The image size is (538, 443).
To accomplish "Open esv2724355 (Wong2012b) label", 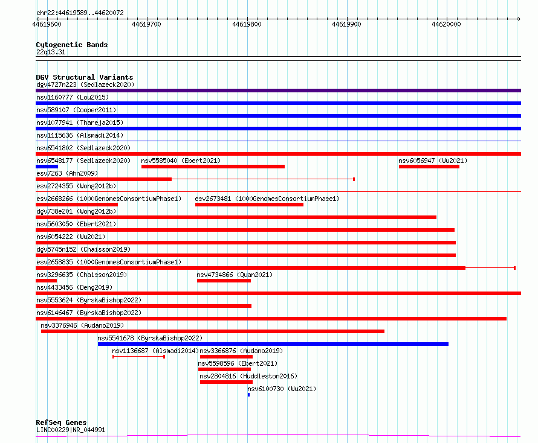I will (76, 186).
